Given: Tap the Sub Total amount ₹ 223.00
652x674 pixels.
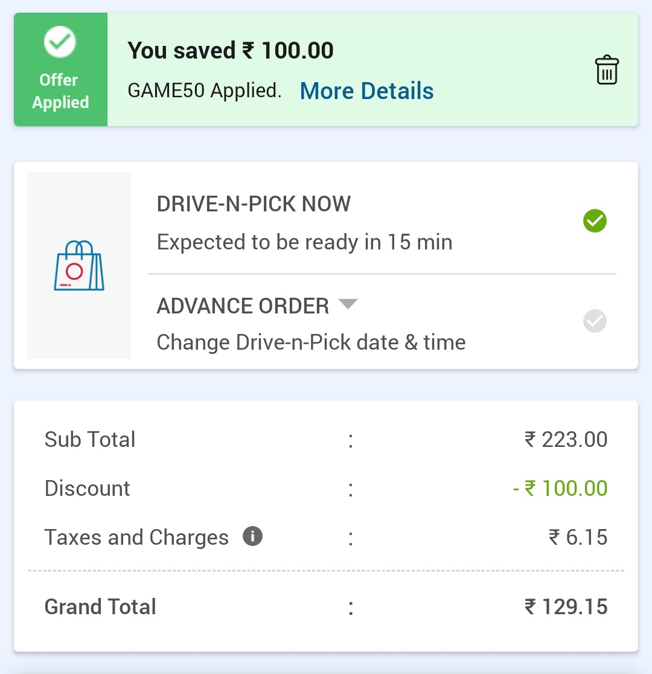Looking at the screenshot, I should [x=566, y=439].
